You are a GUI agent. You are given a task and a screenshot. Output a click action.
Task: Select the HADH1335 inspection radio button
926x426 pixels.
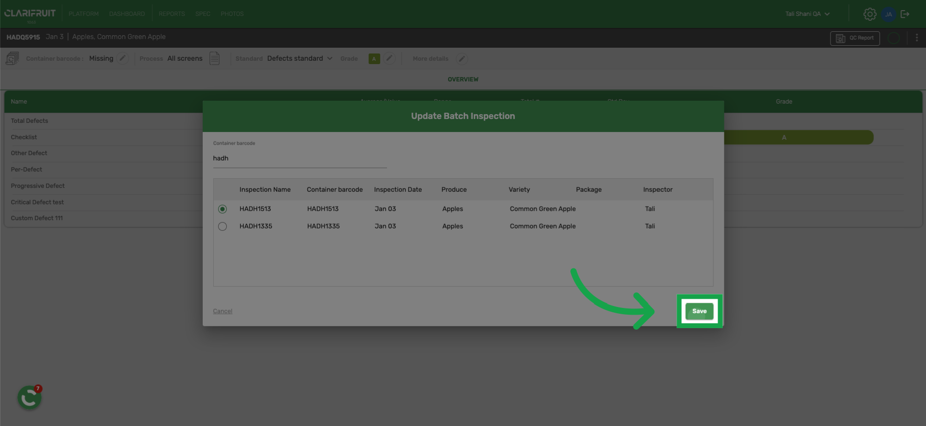(222, 226)
